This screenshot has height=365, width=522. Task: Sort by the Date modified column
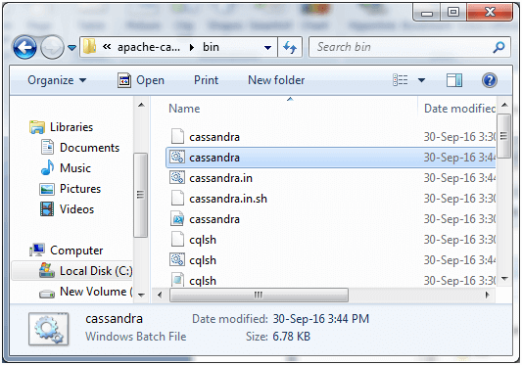(459, 109)
